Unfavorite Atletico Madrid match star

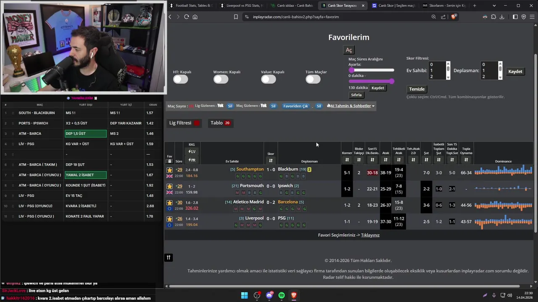pos(169,203)
